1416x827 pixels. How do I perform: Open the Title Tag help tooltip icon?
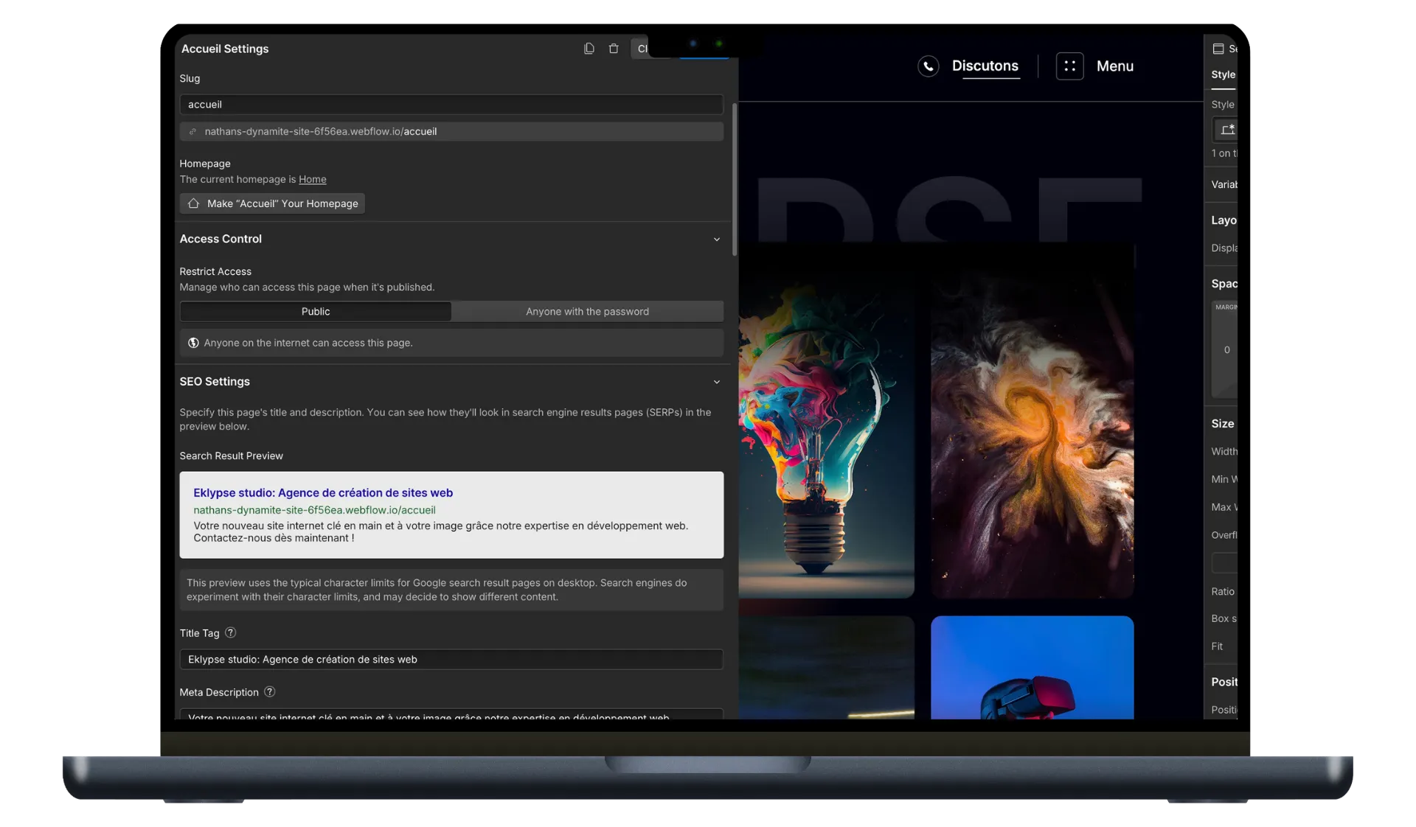[x=230, y=632]
